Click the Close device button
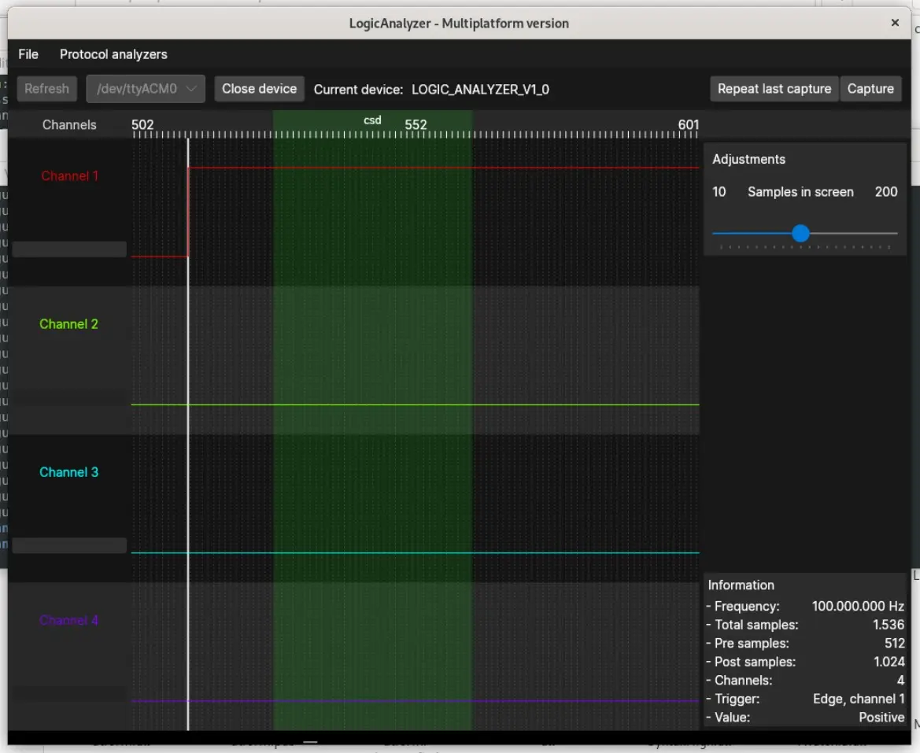The height and width of the screenshot is (753, 920). 260,89
